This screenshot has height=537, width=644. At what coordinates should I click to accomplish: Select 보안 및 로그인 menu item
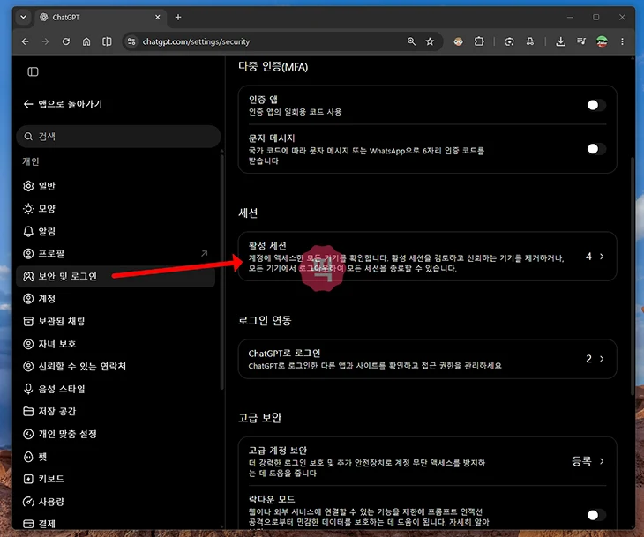coord(116,276)
